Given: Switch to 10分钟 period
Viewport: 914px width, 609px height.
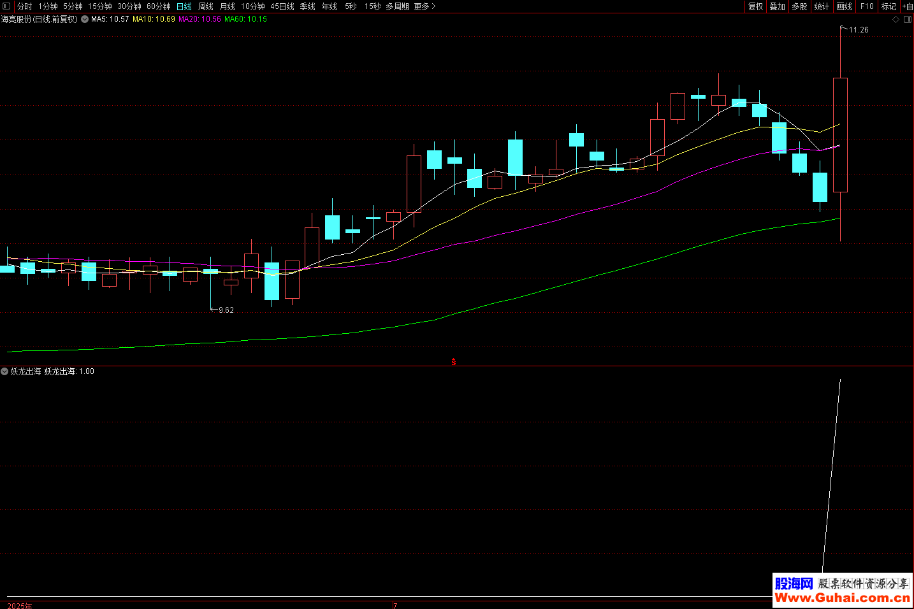Looking at the screenshot, I should coord(253,6).
